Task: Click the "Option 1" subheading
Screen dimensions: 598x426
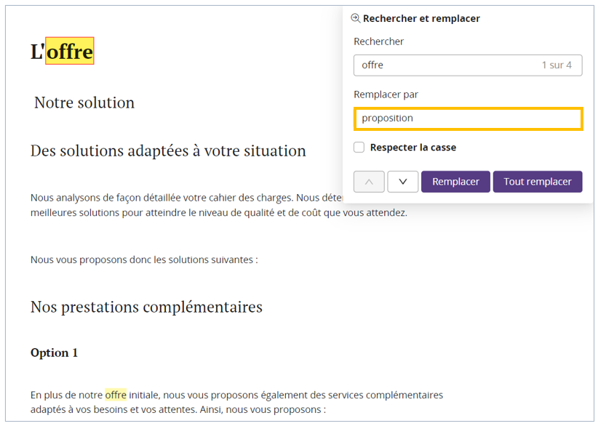Action: point(54,353)
